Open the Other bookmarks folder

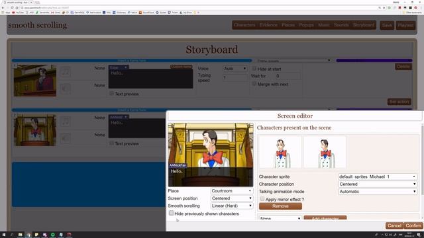coord(412,13)
